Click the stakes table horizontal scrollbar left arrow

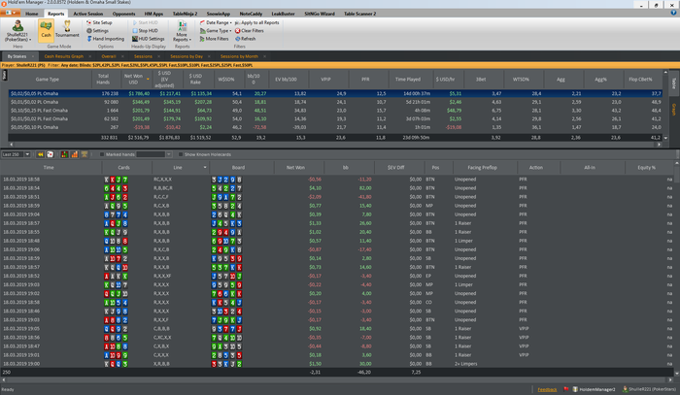coord(12,145)
